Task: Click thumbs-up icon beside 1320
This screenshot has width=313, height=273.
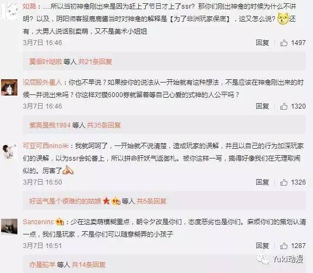Action: click(284, 106)
